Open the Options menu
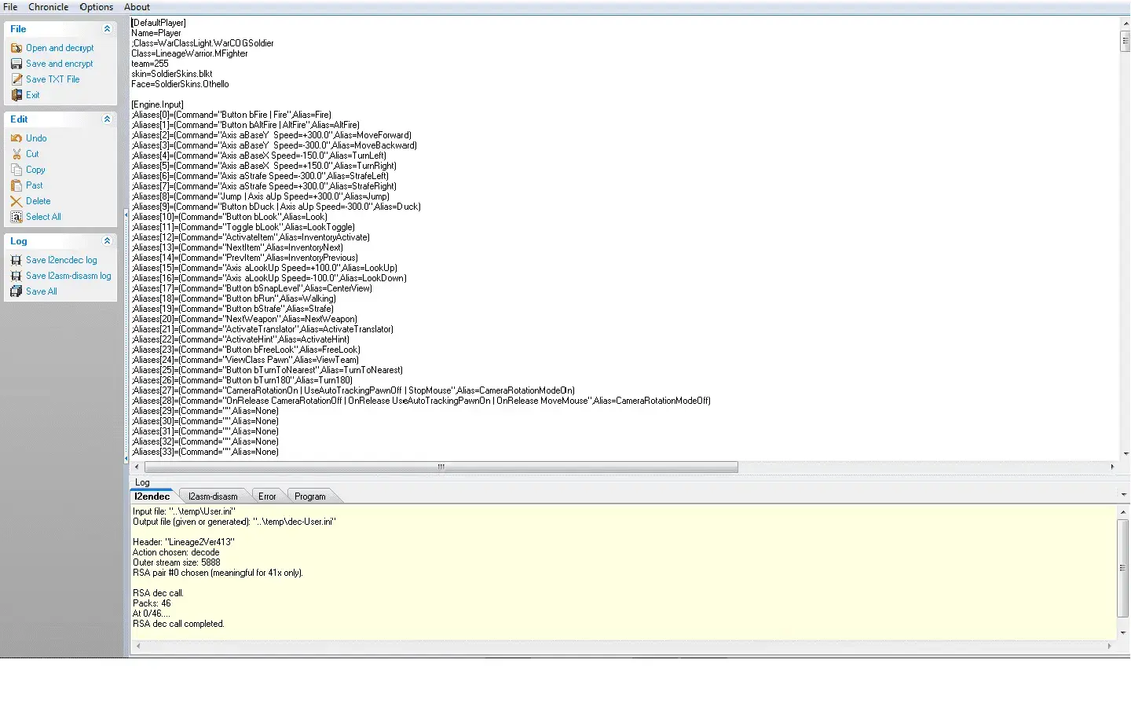Image resolution: width=1131 pixels, height=707 pixels. point(97,7)
